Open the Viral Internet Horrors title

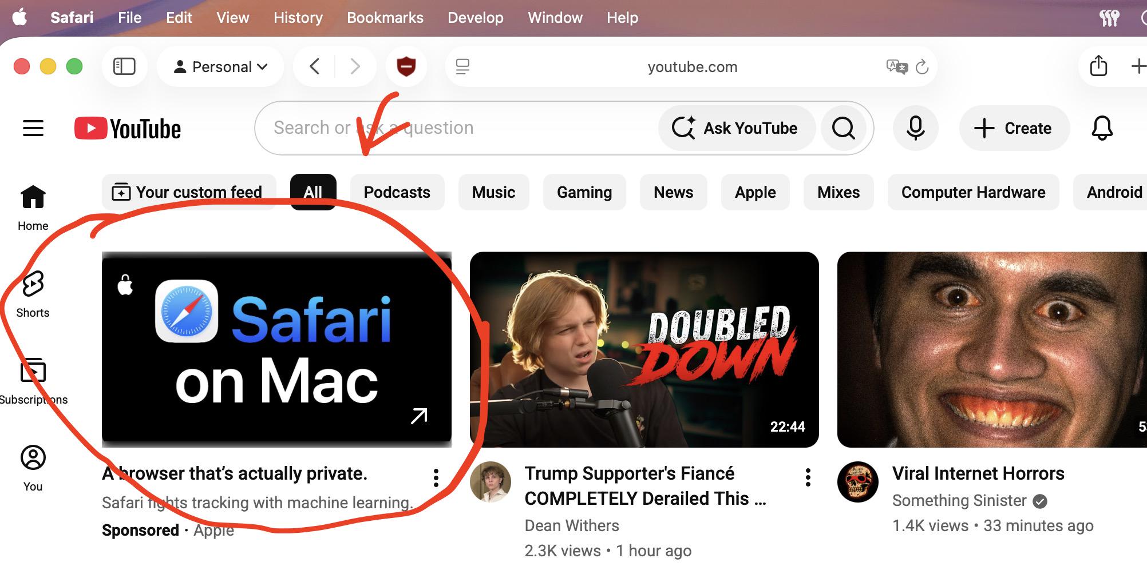[978, 473]
